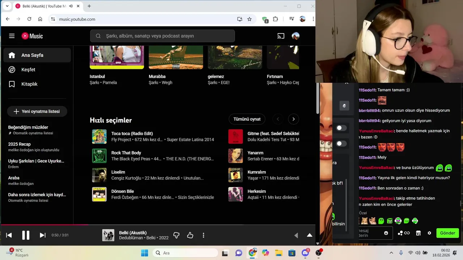Image resolution: width=463 pixels, height=260 pixels.
Task: Open the YouTube Music account avatar
Action: (296, 36)
